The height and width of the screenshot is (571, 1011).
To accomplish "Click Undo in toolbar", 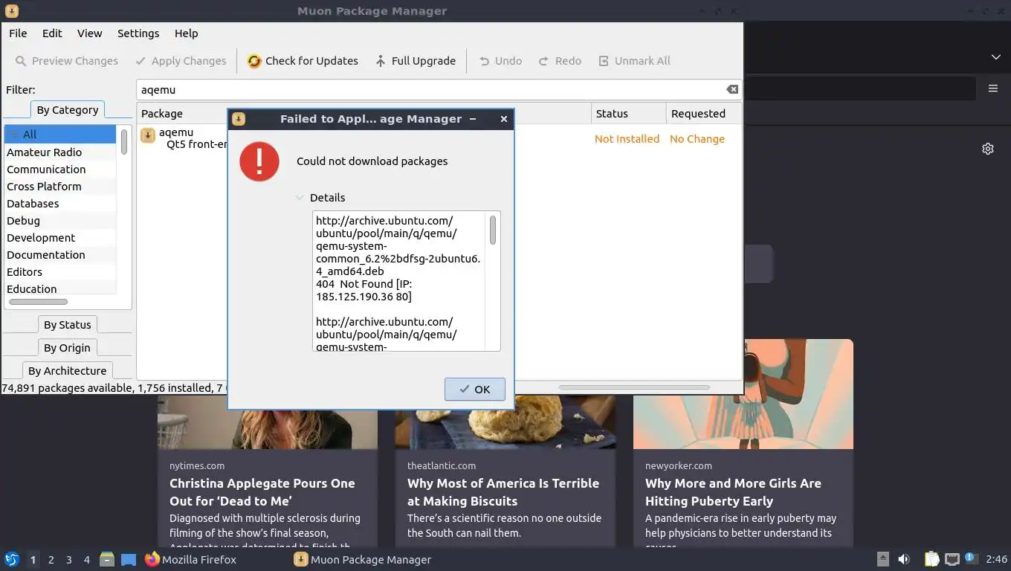I will tap(500, 61).
